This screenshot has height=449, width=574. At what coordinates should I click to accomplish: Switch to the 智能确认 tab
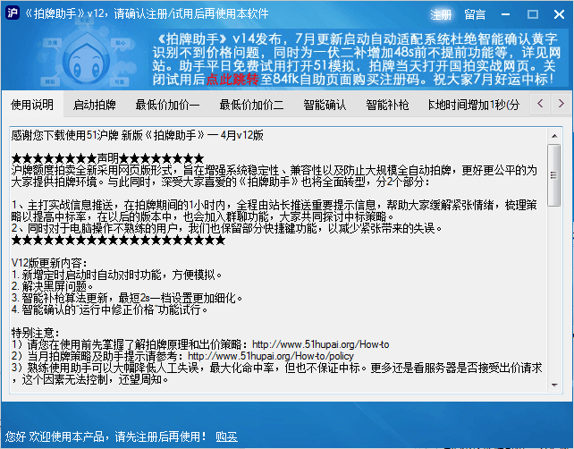point(325,105)
